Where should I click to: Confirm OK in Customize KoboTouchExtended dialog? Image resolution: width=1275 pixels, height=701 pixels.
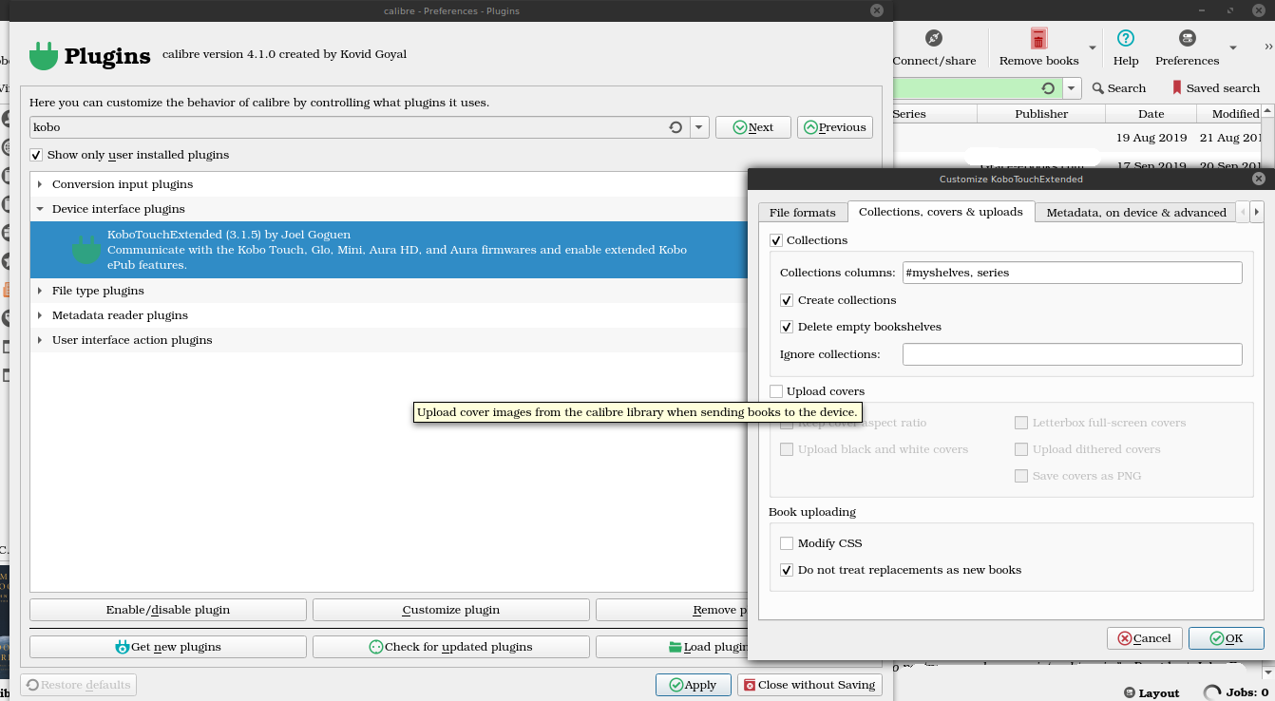[1227, 638]
